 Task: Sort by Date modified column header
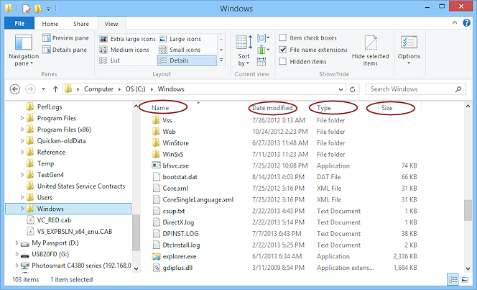coord(272,108)
